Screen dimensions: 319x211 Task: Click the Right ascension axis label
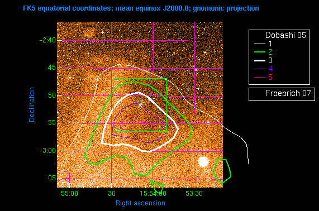point(140,203)
